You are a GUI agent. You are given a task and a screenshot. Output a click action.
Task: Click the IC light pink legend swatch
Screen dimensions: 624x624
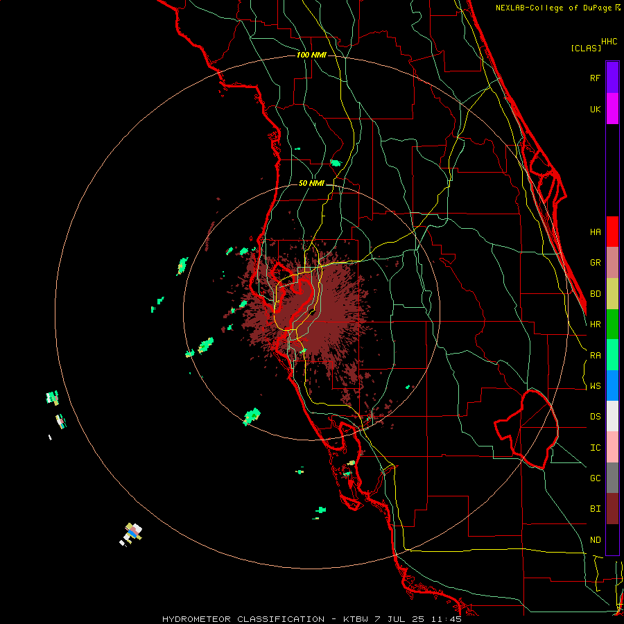[612, 447]
